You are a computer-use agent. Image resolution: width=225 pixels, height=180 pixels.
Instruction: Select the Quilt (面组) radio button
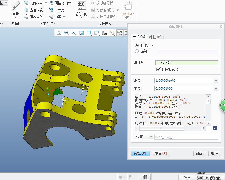pos(137,51)
